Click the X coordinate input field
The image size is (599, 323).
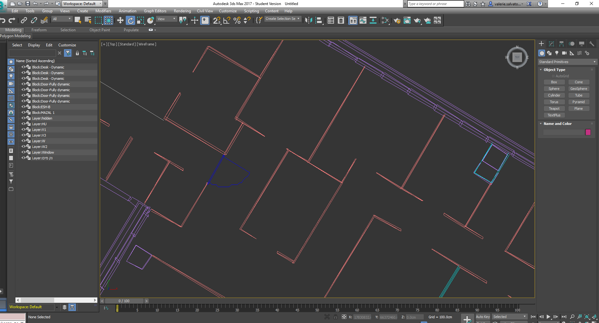tap(362, 317)
